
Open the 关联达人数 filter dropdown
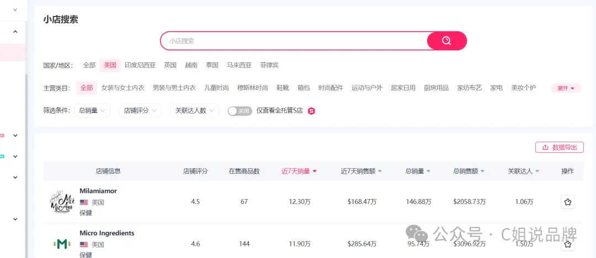[195, 111]
